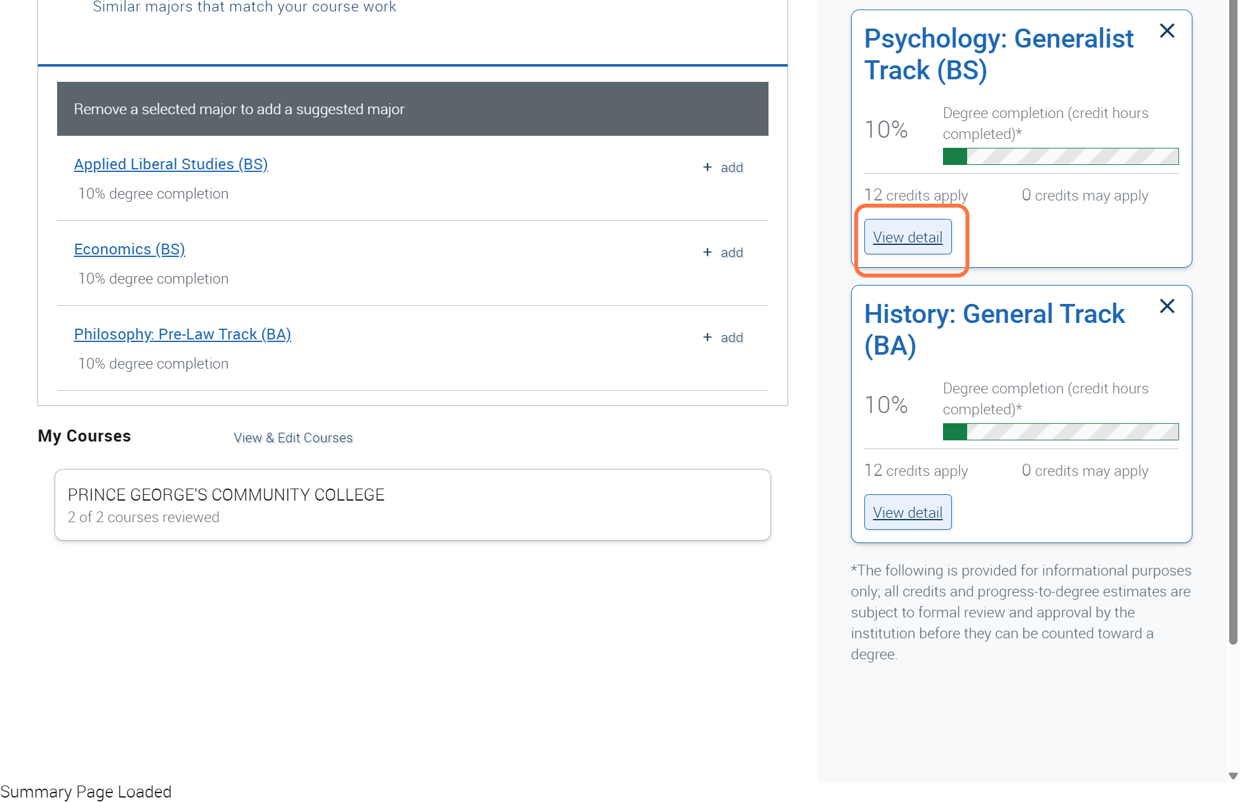
Task: Open Prince George's Community College card
Action: (x=412, y=505)
